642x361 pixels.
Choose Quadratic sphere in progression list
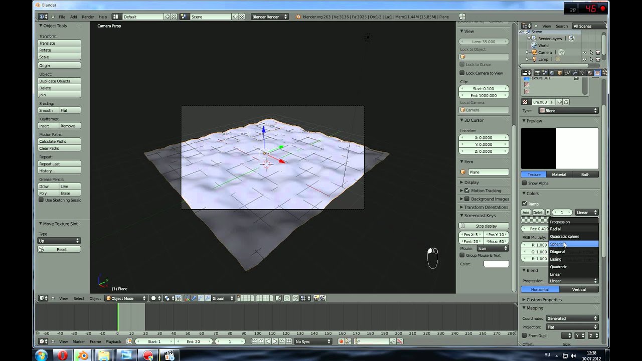point(574,236)
